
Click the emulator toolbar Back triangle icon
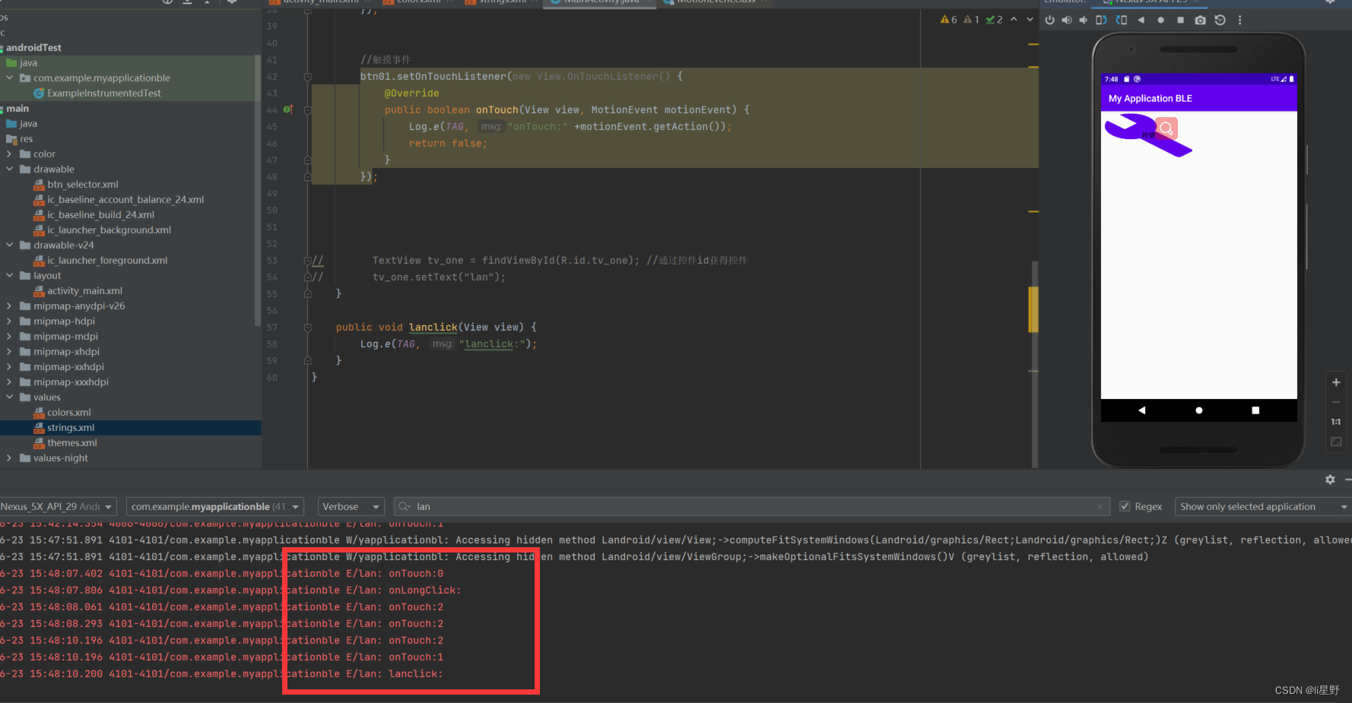[1141, 20]
